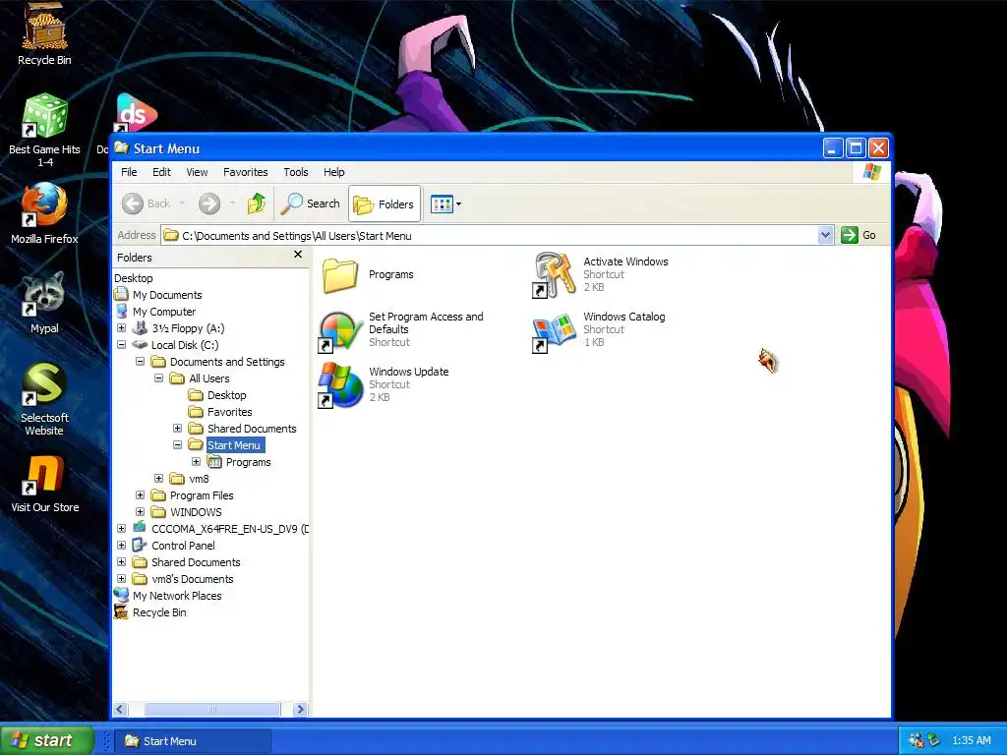Select Desktop at top of folder tree
Image resolution: width=1007 pixels, height=755 pixels.
click(x=134, y=278)
